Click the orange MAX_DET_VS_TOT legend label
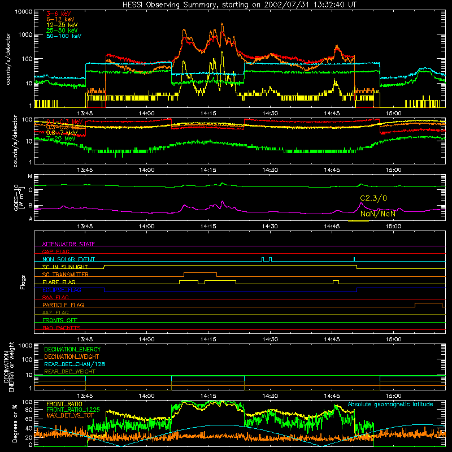Image resolution: width=452 pixels, height=452 pixels. pyautogui.click(x=70, y=415)
